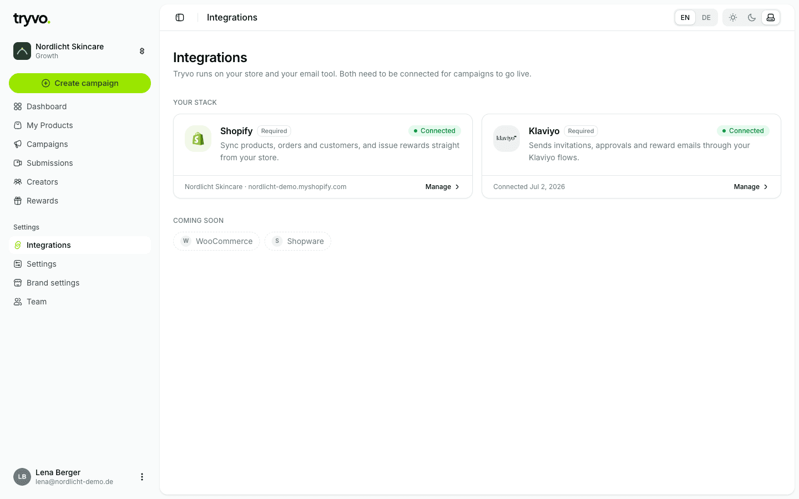Open Dashboard in the sidebar
The width and height of the screenshot is (799, 499).
coord(80,106)
